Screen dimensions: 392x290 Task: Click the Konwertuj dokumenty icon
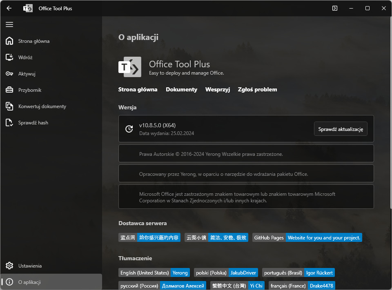[9, 106]
